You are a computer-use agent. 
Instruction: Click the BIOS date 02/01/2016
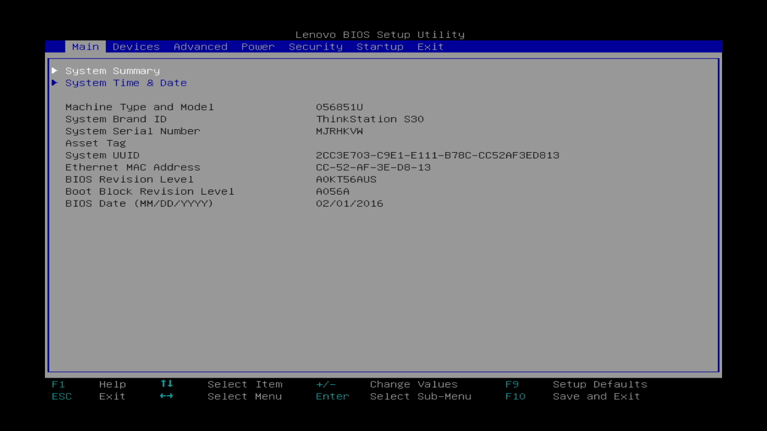pyautogui.click(x=349, y=204)
